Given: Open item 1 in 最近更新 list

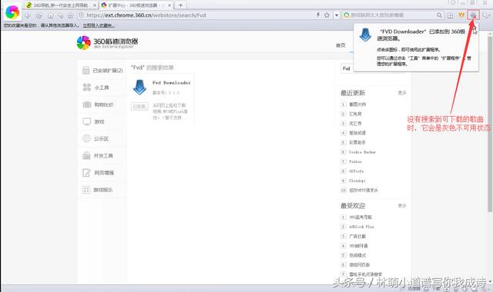Looking at the screenshot, I should point(357,105).
